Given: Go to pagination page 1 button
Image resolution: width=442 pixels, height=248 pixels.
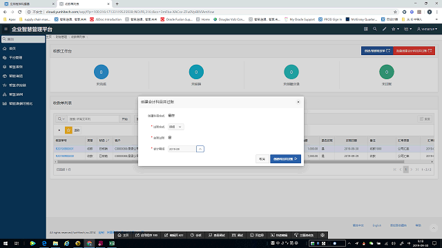Looking at the screenshot, I should (x=406, y=169).
